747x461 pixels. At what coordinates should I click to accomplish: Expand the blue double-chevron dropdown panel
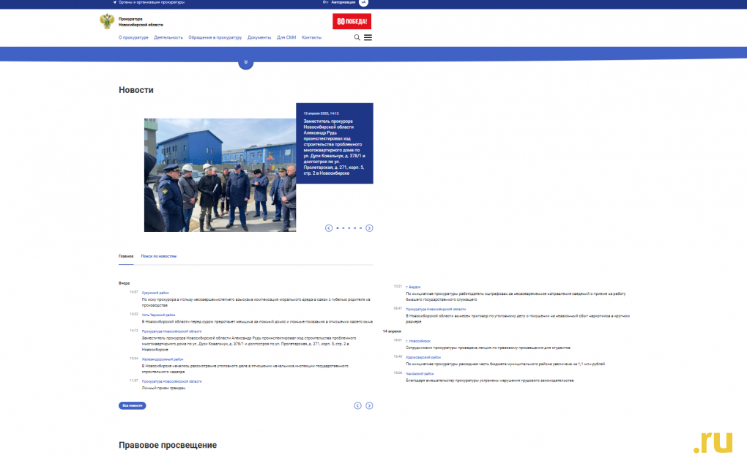[246, 62]
